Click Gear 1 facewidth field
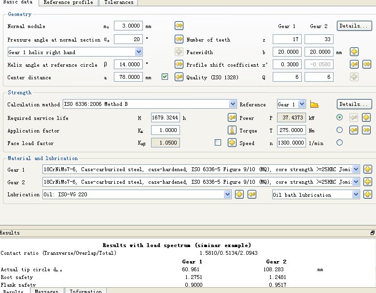This screenshot has width=376, height=293. 287,52
